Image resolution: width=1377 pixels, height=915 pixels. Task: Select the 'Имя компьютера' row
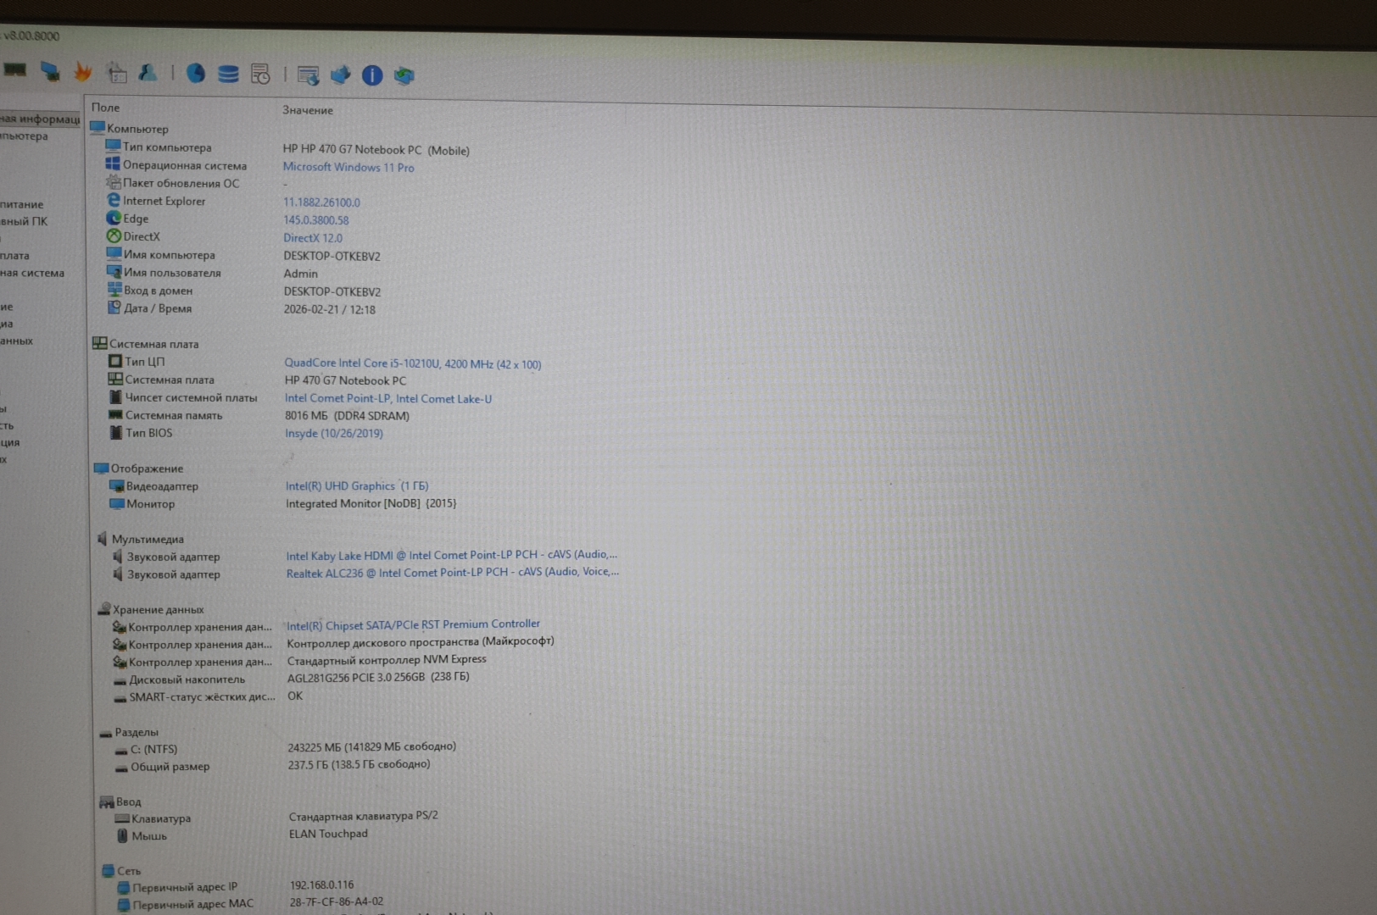click(169, 255)
